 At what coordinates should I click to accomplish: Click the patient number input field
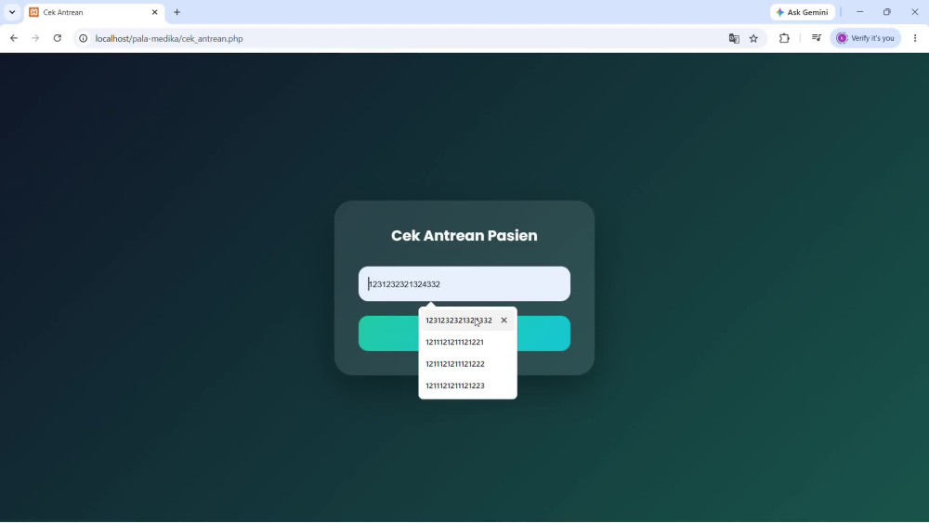click(464, 283)
